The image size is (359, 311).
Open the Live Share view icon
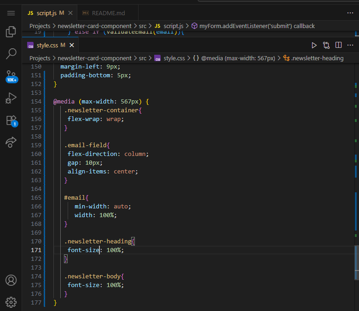11,142
